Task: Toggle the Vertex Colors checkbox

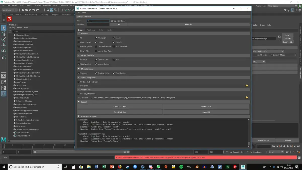Action: [x=96, y=60]
